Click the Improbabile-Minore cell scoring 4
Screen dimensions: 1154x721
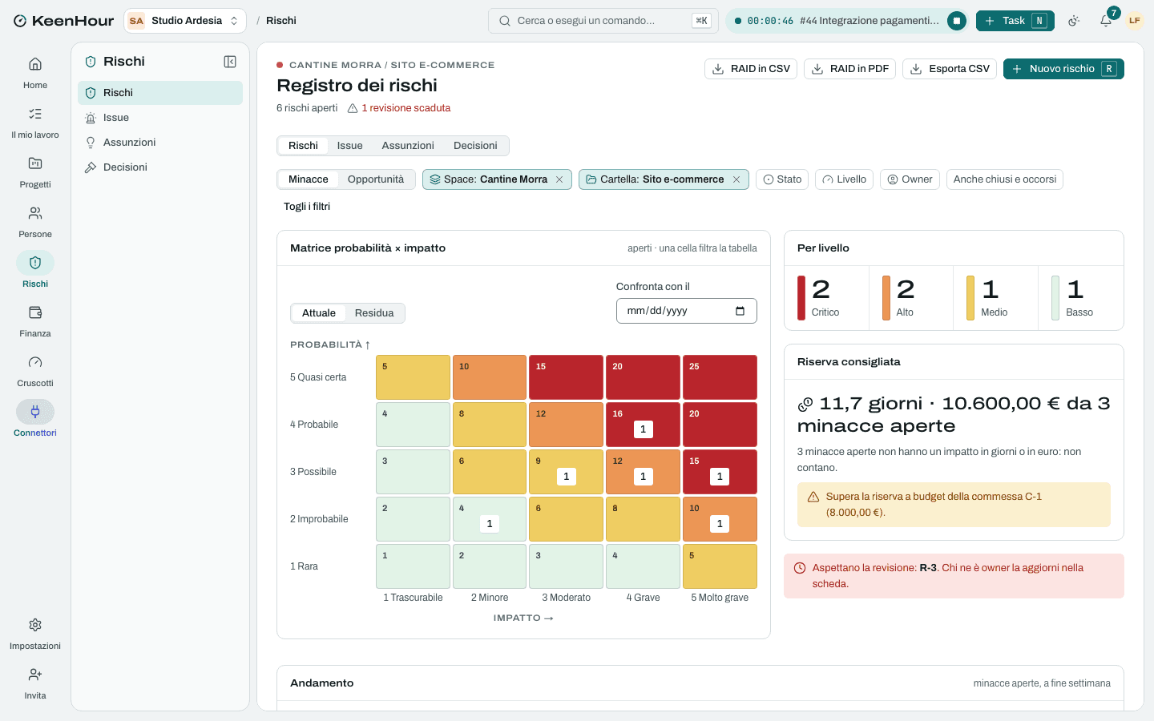click(x=490, y=519)
